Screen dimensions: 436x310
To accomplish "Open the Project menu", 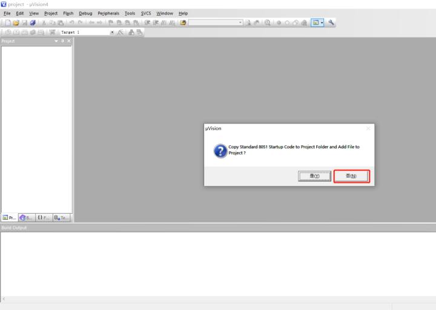I will coord(51,13).
